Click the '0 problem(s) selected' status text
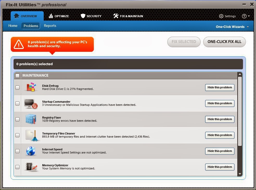Image resolution: width=256 pixels, height=190 pixels. click(x=34, y=64)
